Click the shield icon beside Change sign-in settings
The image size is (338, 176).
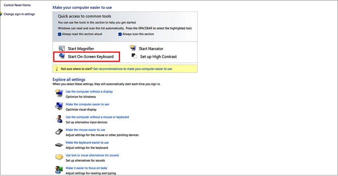[1, 14]
